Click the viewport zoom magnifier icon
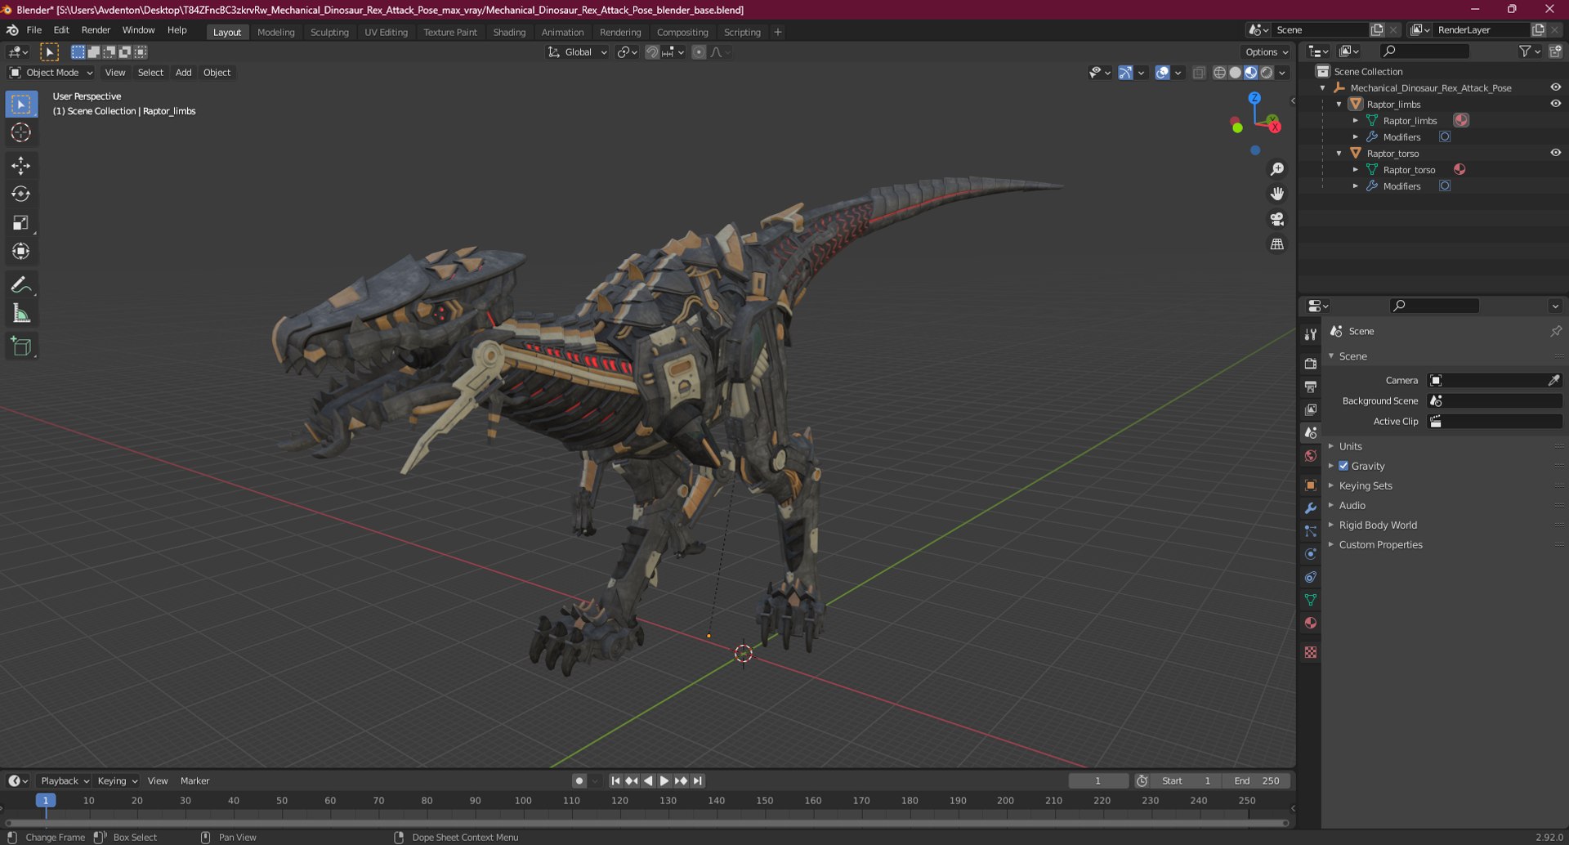Viewport: 1569px width, 845px height. (1276, 169)
